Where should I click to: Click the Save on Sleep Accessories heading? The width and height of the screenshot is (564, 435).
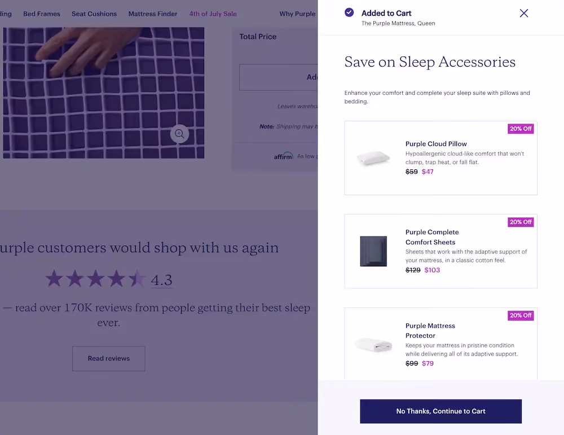point(430,62)
